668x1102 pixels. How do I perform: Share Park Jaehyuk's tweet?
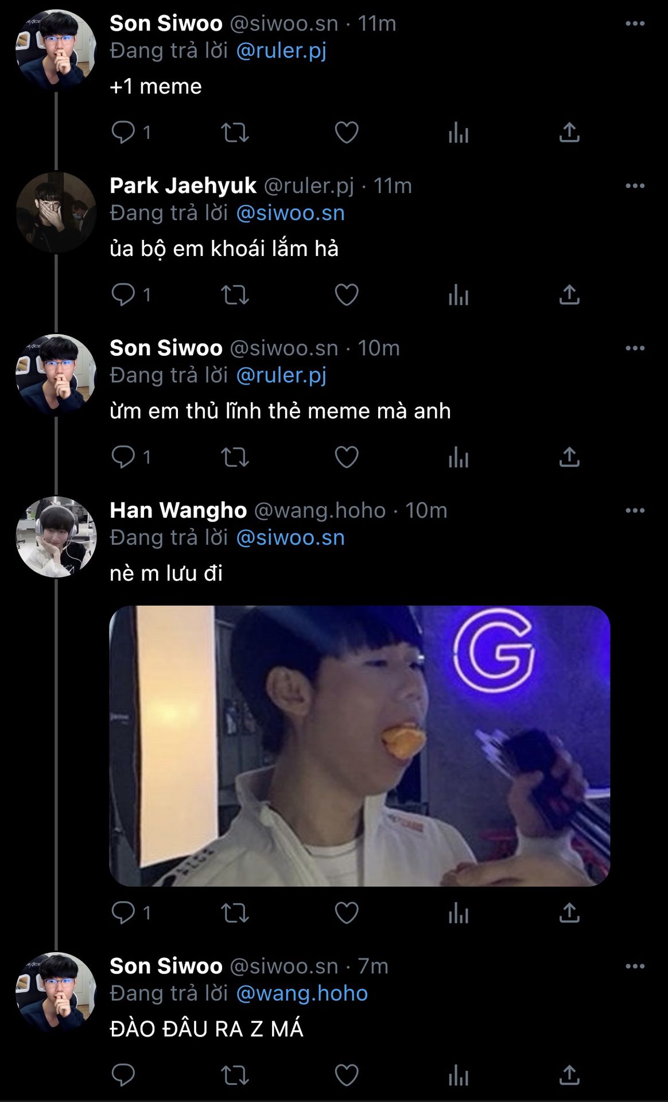tap(569, 295)
